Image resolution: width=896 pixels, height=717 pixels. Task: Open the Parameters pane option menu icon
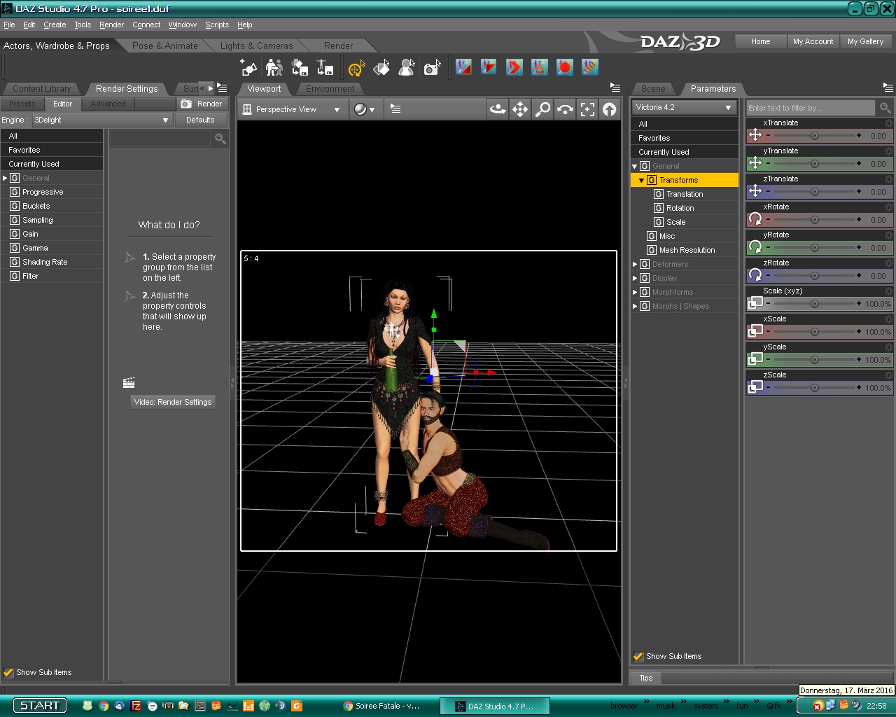(x=888, y=88)
